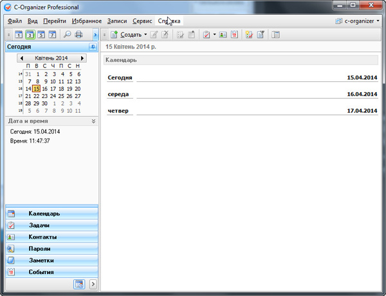Toggle the layout panel icon in toolbar

click(x=276, y=34)
